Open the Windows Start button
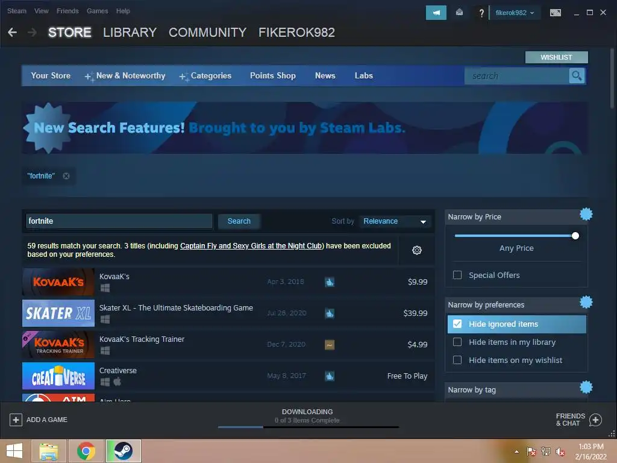The height and width of the screenshot is (463, 617). click(x=14, y=450)
